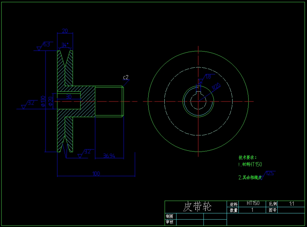Click the 技术要求 heading text
Screen dimensions: 307x227
[x=247, y=157]
